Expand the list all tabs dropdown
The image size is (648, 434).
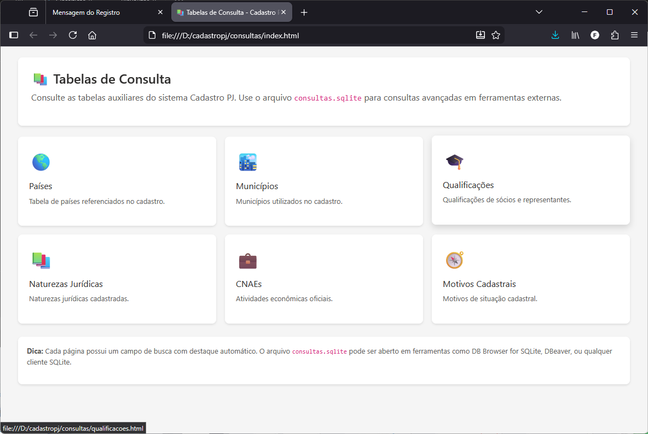tap(539, 12)
